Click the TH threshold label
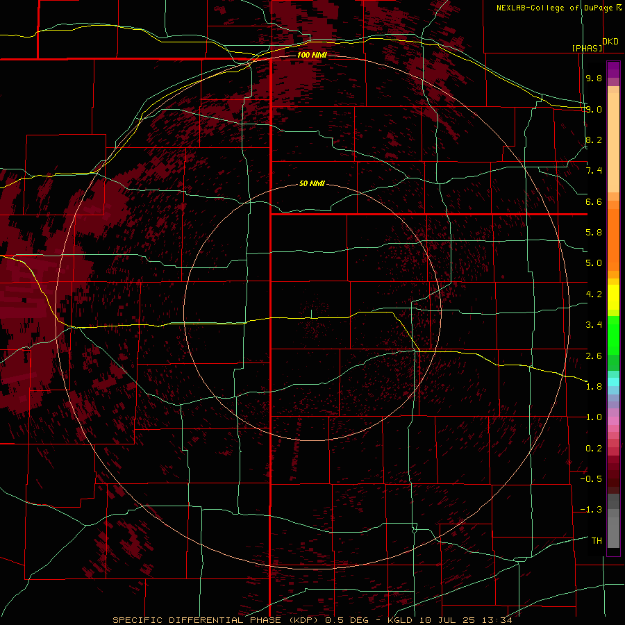Image resolution: width=625 pixels, height=625 pixels. pos(597,541)
